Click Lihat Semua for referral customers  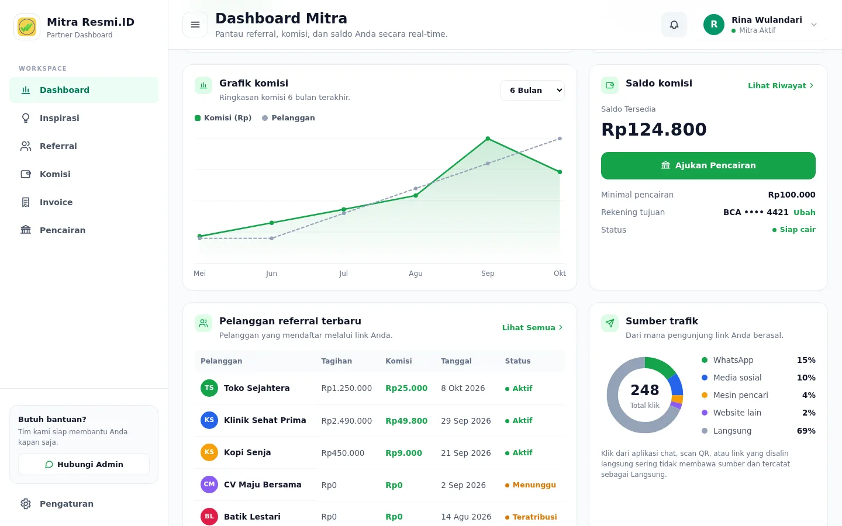(532, 328)
